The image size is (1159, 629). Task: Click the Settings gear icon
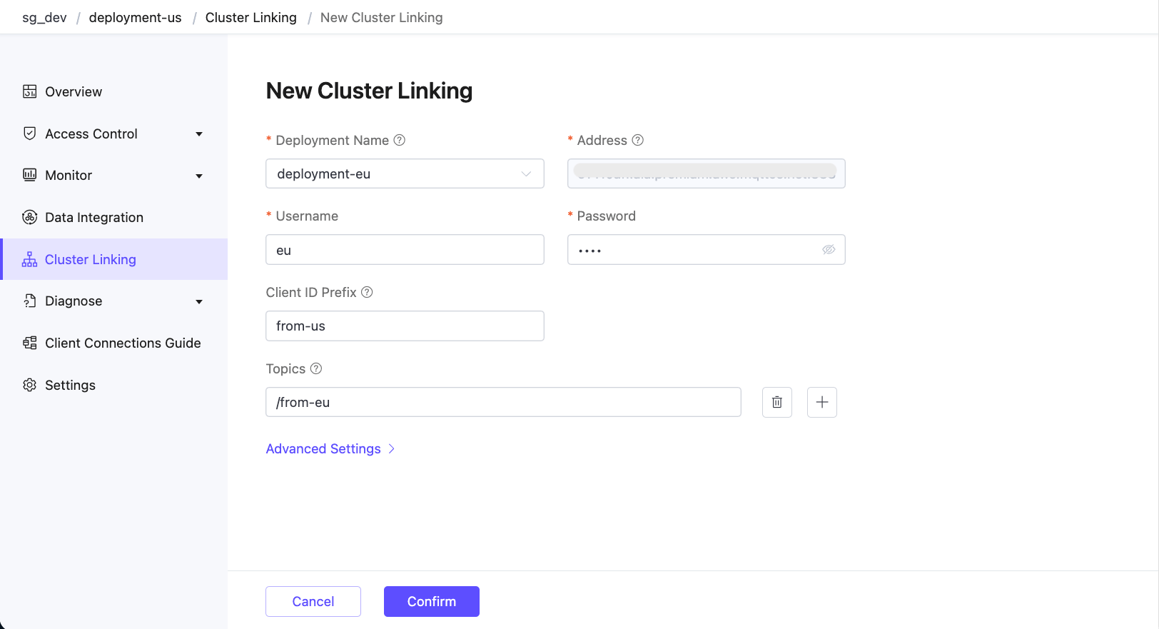[x=29, y=385]
